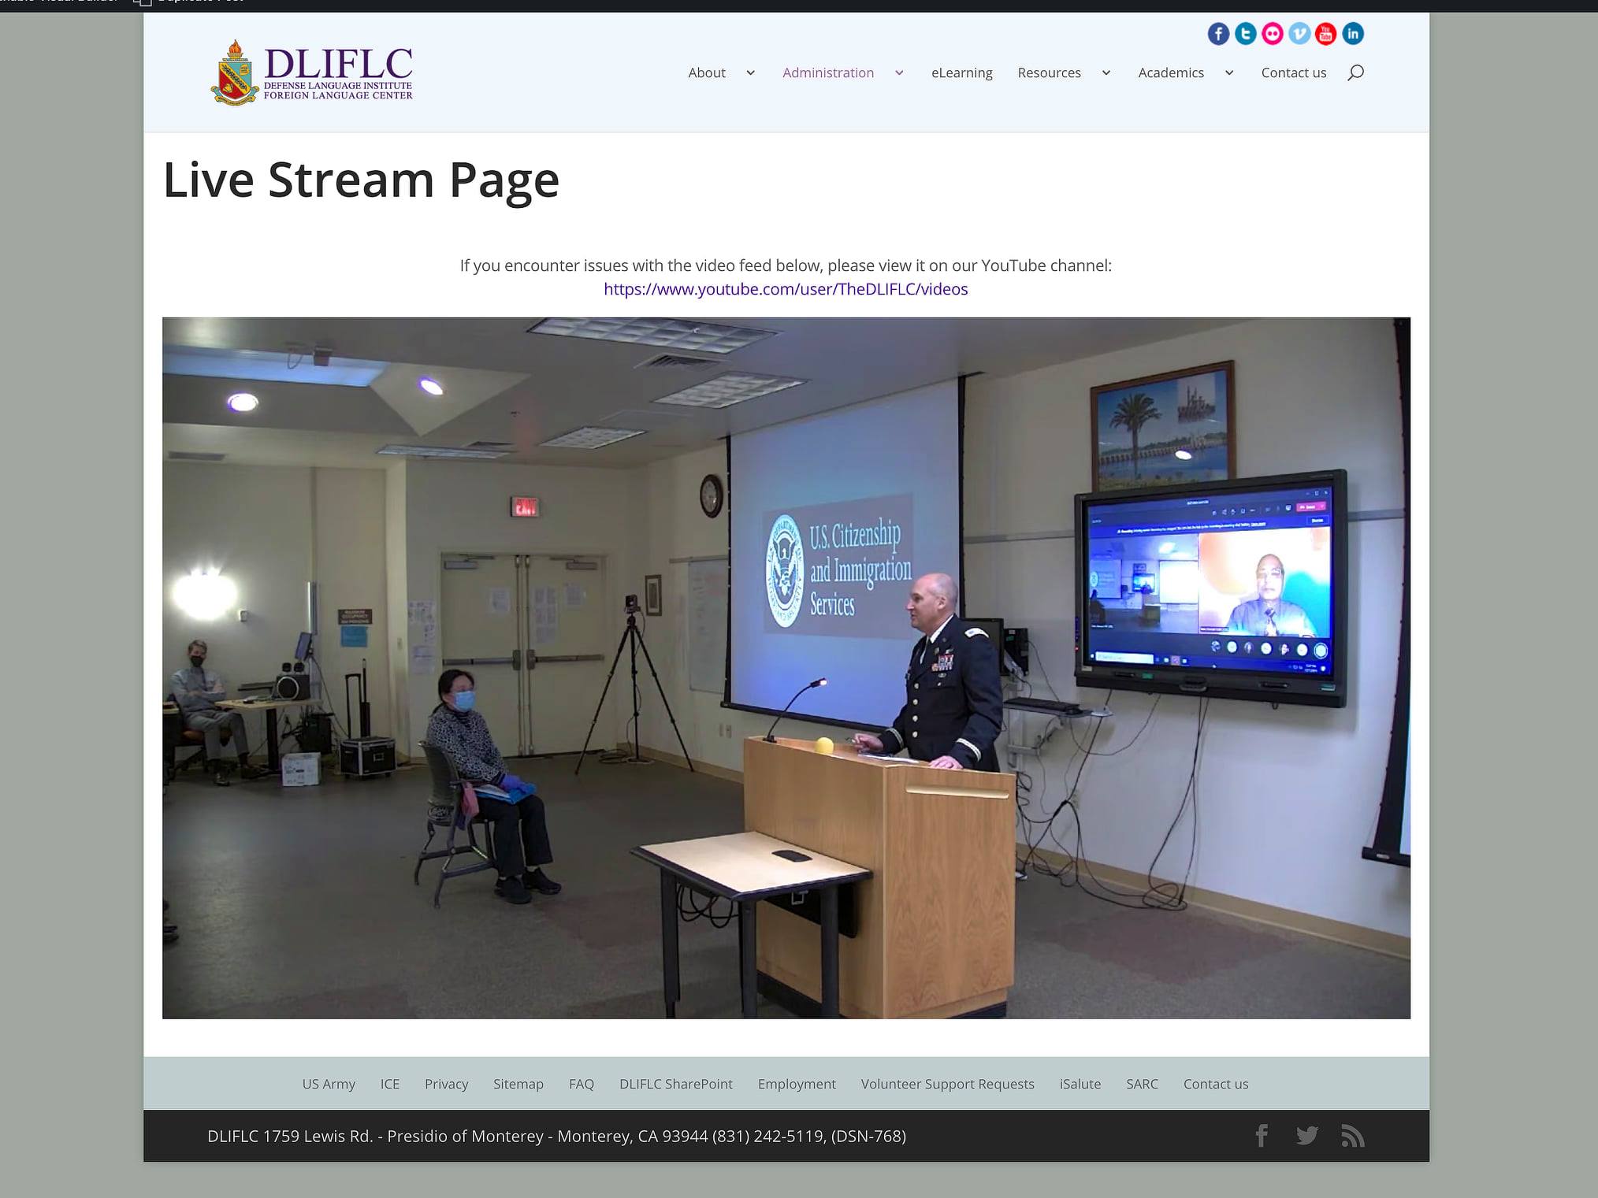The width and height of the screenshot is (1598, 1198).
Task: Click the search magnifier icon
Action: pyautogui.click(x=1355, y=72)
